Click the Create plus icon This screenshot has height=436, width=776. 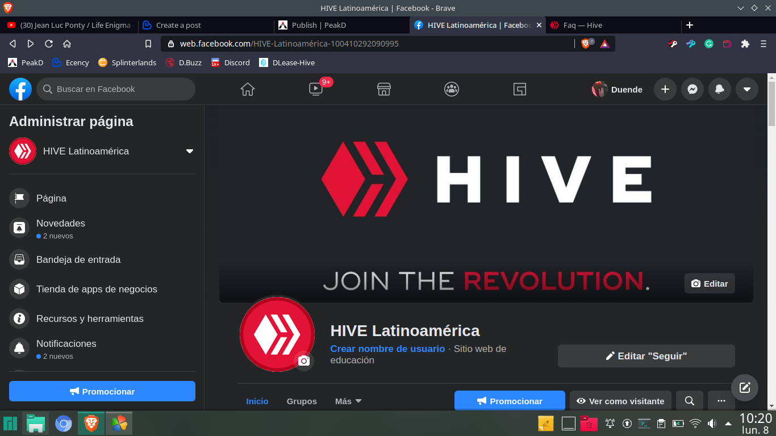pos(665,89)
